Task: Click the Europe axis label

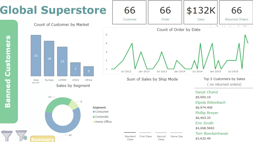Action: (x=49, y=80)
